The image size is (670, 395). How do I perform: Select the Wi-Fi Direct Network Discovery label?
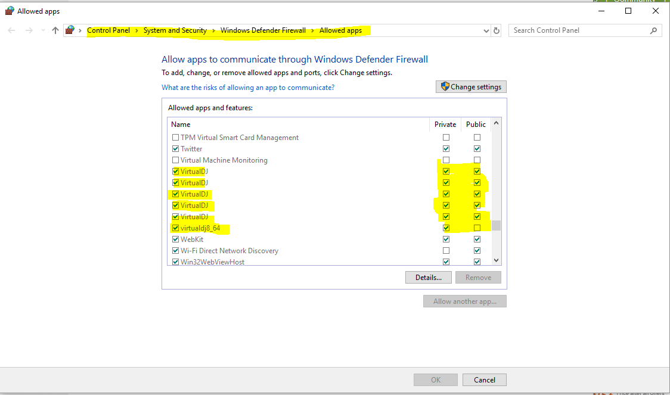click(229, 251)
